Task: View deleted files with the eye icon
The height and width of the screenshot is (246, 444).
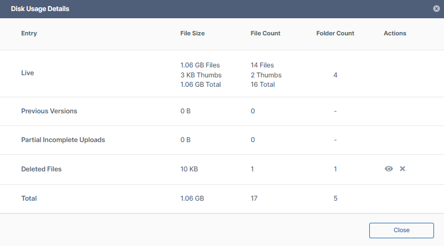Action: (389, 169)
